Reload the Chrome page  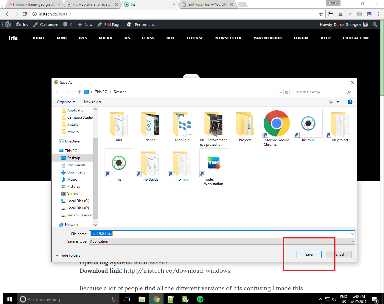click(x=25, y=14)
